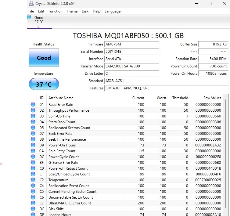
Task: Open the File menu
Action: tap(31, 11)
